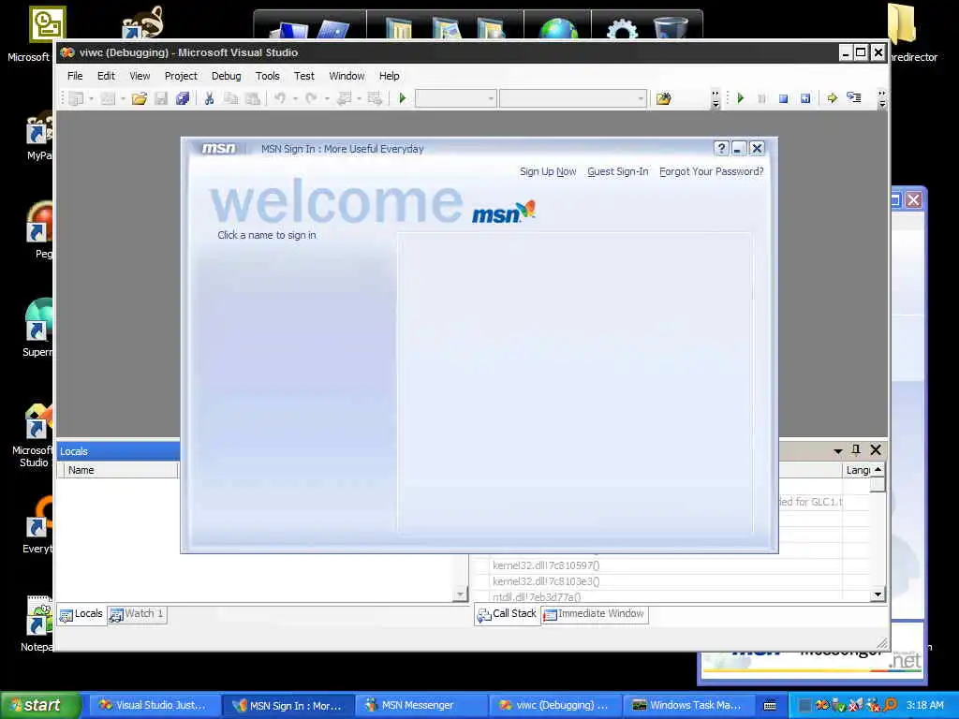This screenshot has width=959, height=719.
Task: Click Sign Up Now link in MSN window
Action: [x=548, y=172]
